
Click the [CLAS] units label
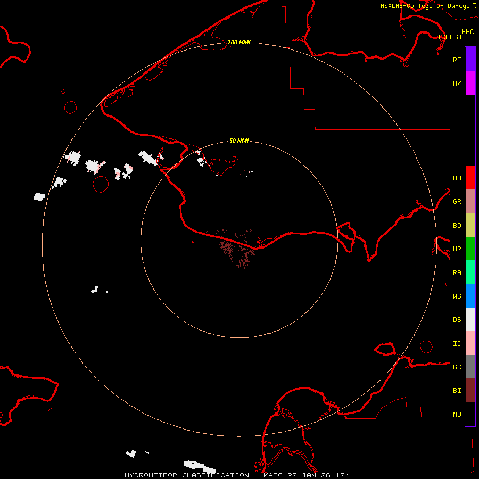(450, 37)
